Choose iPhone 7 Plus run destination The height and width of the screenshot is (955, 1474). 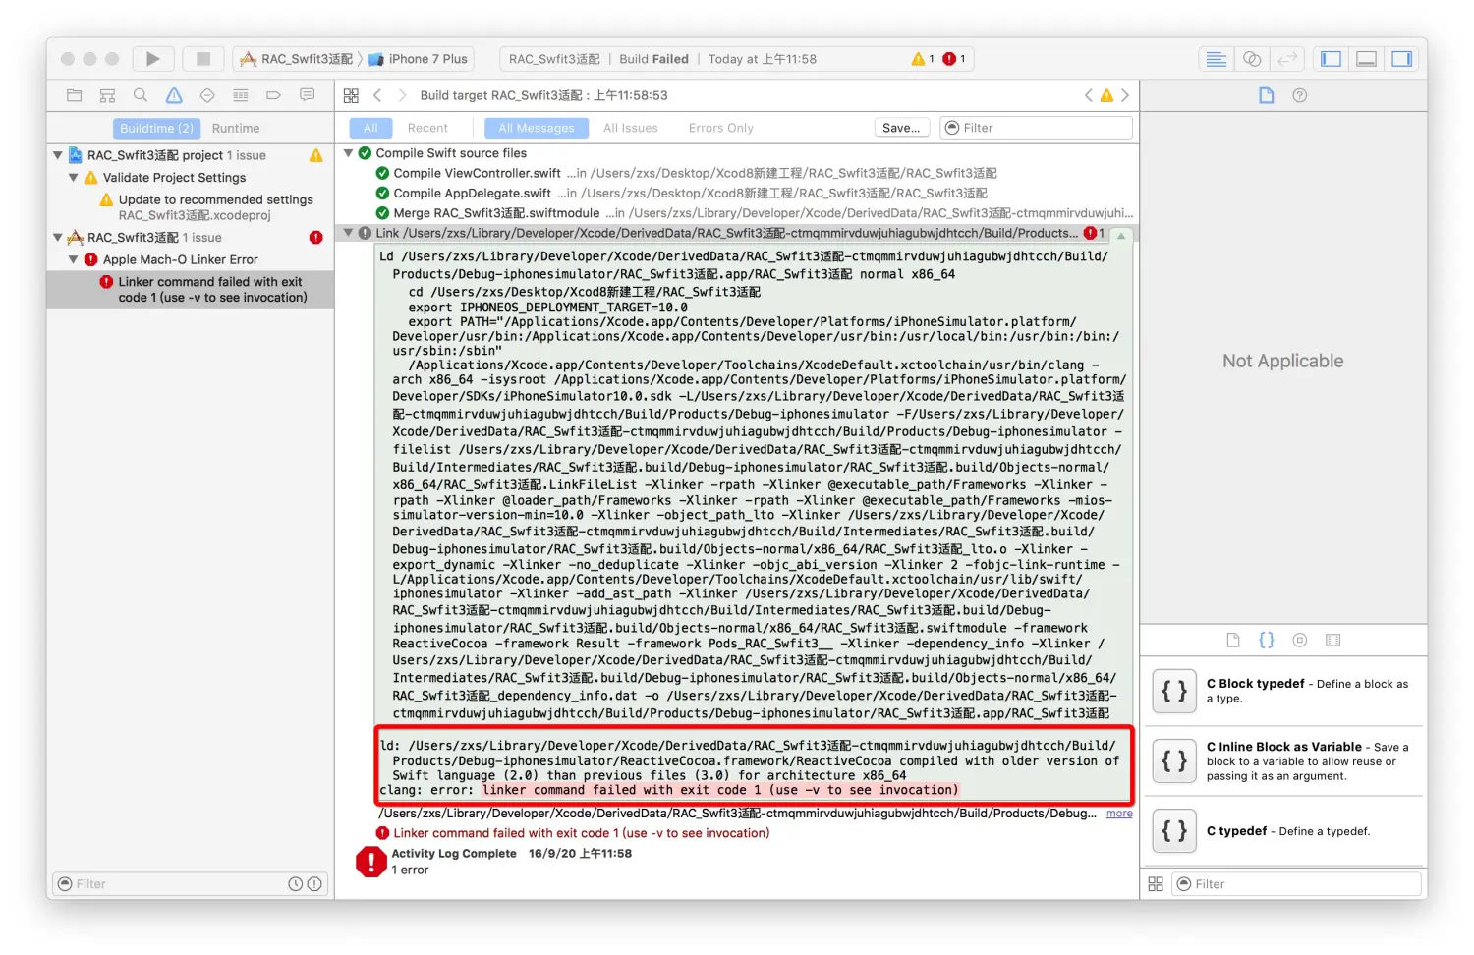tap(418, 59)
